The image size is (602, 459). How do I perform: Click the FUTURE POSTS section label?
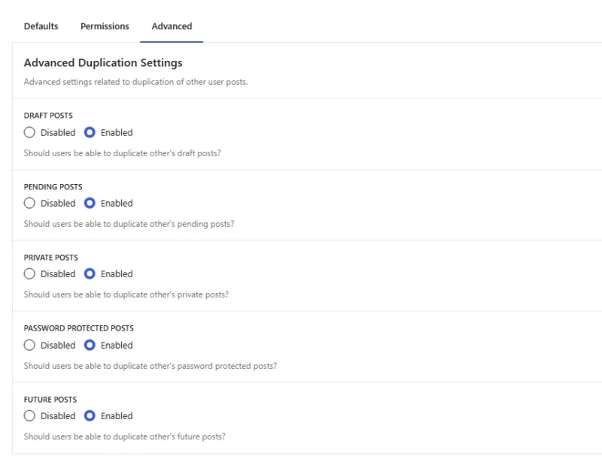(50, 400)
